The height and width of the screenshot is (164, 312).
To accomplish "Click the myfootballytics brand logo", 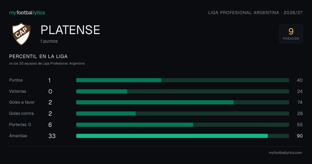I will coord(27,12).
